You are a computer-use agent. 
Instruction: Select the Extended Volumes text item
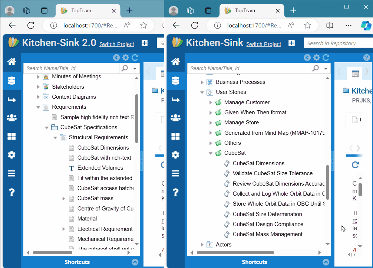click(x=100, y=168)
